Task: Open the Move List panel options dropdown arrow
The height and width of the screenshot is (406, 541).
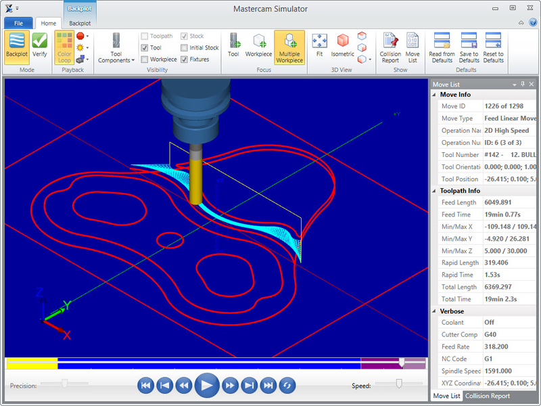Action: 515,84
